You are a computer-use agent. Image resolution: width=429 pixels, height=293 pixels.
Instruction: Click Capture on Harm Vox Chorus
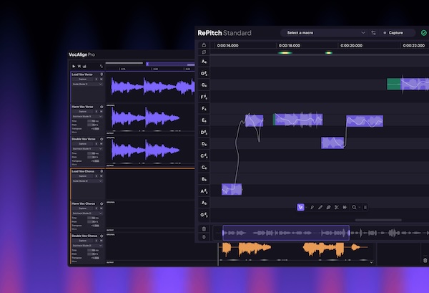(x=83, y=208)
